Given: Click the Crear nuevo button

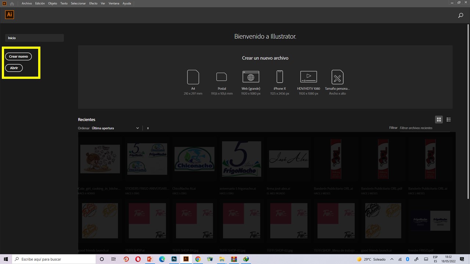Looking at the screenshot, I should (18, 56).
